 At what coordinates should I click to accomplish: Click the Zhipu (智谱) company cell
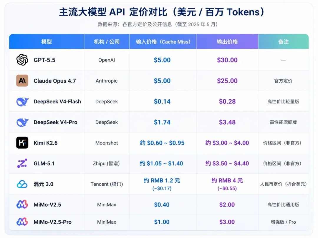pyautogui.click(x=106, y=164)
